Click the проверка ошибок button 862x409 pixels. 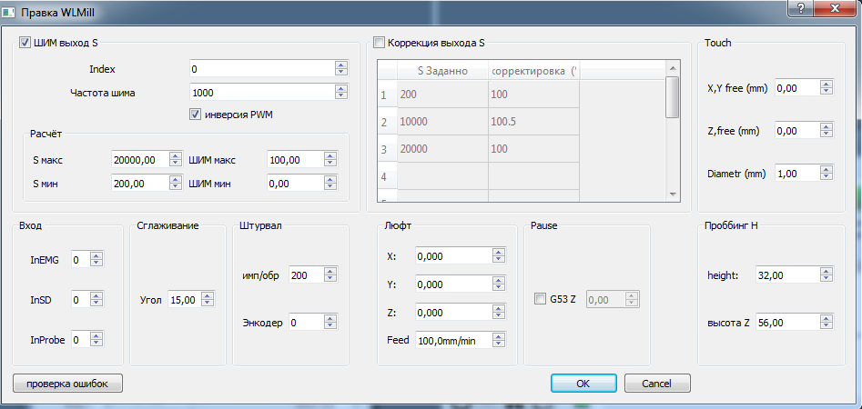click(x=67, y=383)
